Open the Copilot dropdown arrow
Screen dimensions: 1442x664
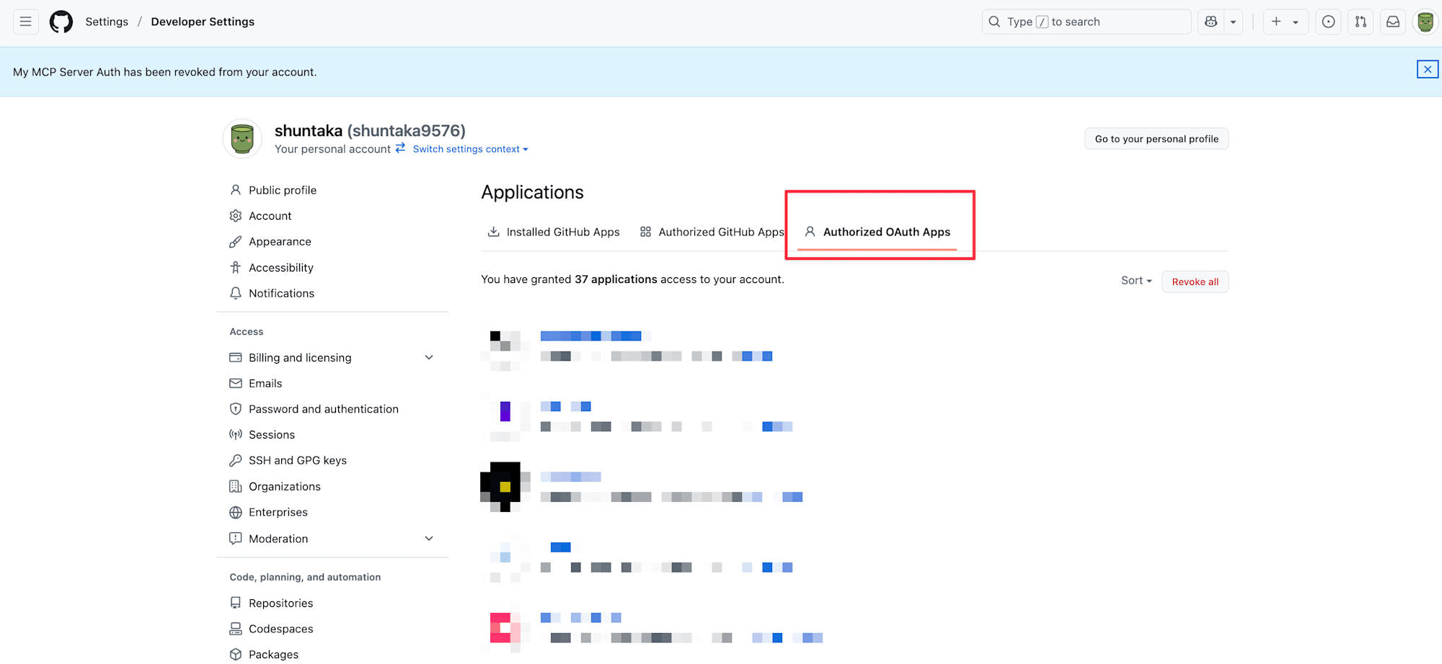click(x=1233, y=22)
